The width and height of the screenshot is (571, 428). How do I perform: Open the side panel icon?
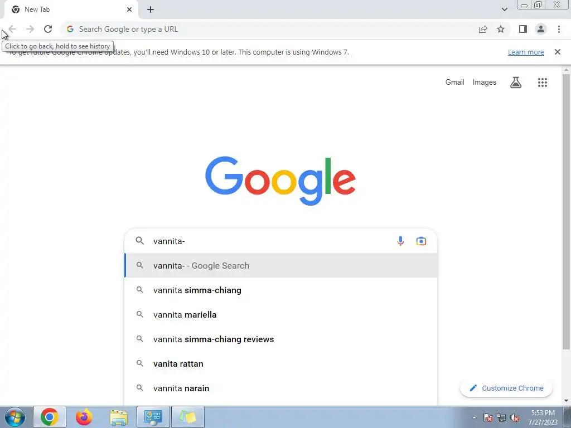[x=523, y=29]
